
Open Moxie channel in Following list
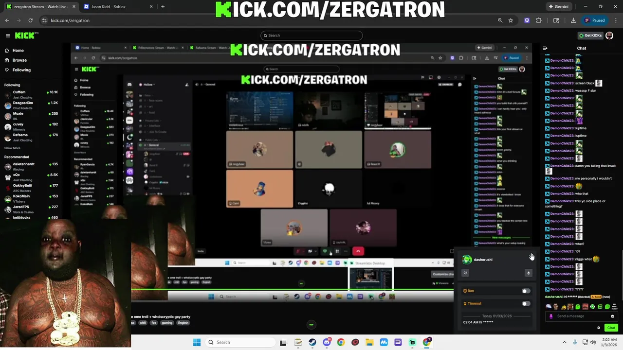tap(31, 116)
